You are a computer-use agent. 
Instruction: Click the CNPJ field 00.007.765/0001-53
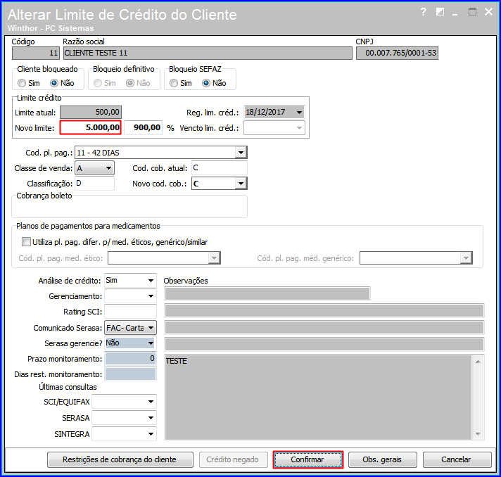click(x=397, y=53)
